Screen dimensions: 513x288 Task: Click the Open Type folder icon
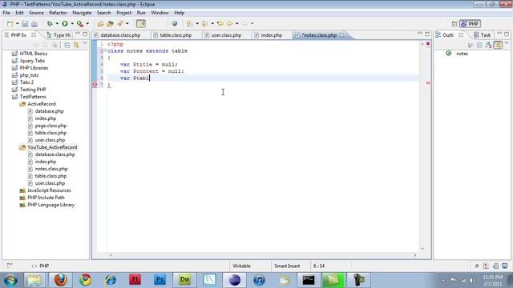(100, 23)
